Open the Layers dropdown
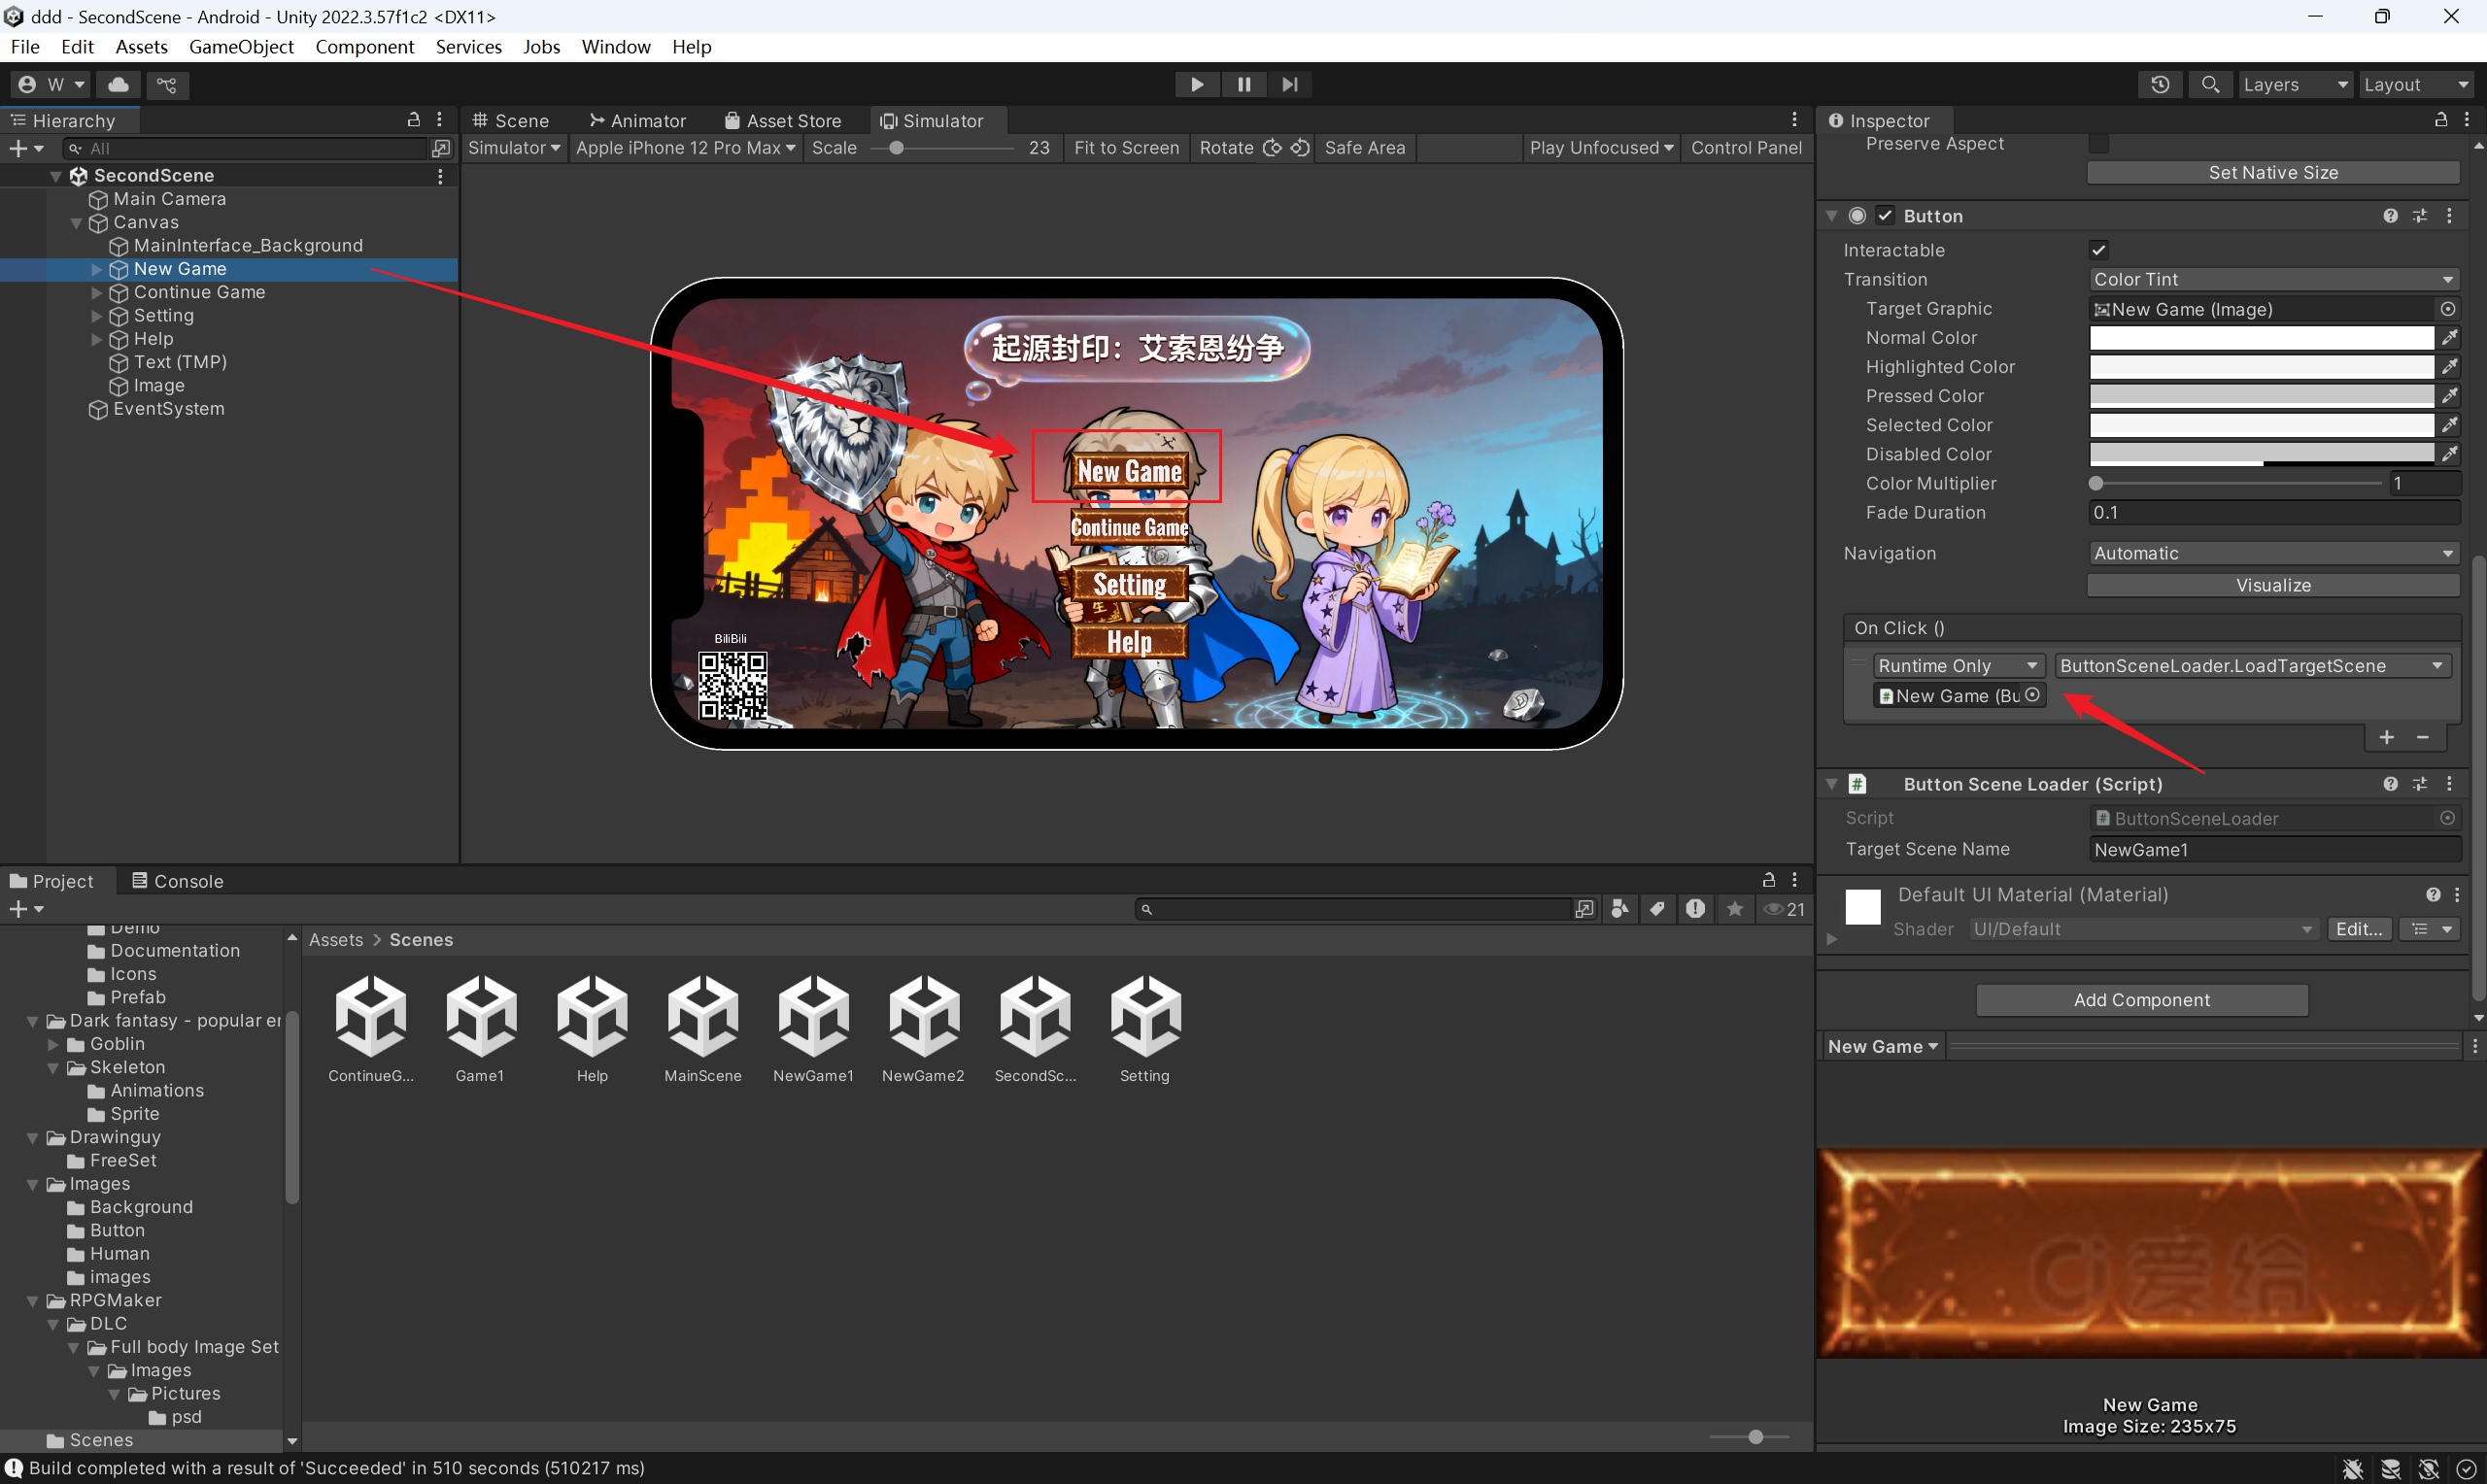2487x1484 pixels. tap(2294, 85)
